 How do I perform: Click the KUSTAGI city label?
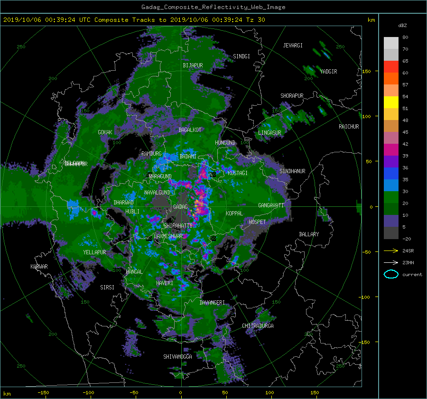pos(238,173)
